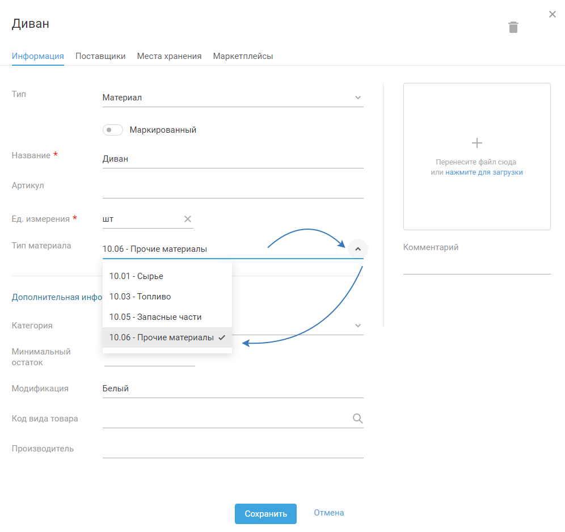This screenshot has width=565, height=532.
Task: Open the Места хранения tab
Action: tap(169, 56)
